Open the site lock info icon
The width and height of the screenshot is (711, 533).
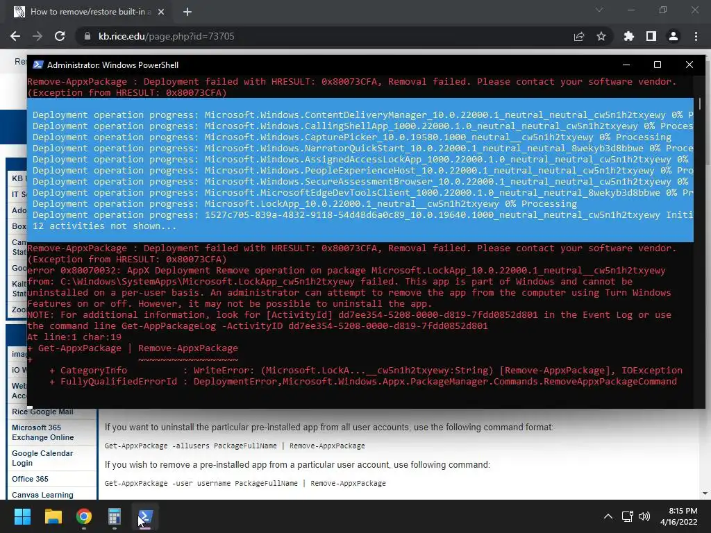[87, 36]
